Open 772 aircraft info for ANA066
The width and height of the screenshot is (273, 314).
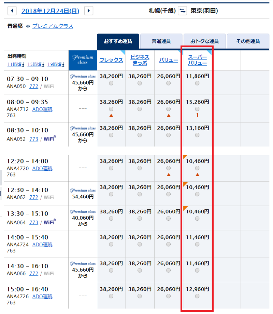point(34,273)
